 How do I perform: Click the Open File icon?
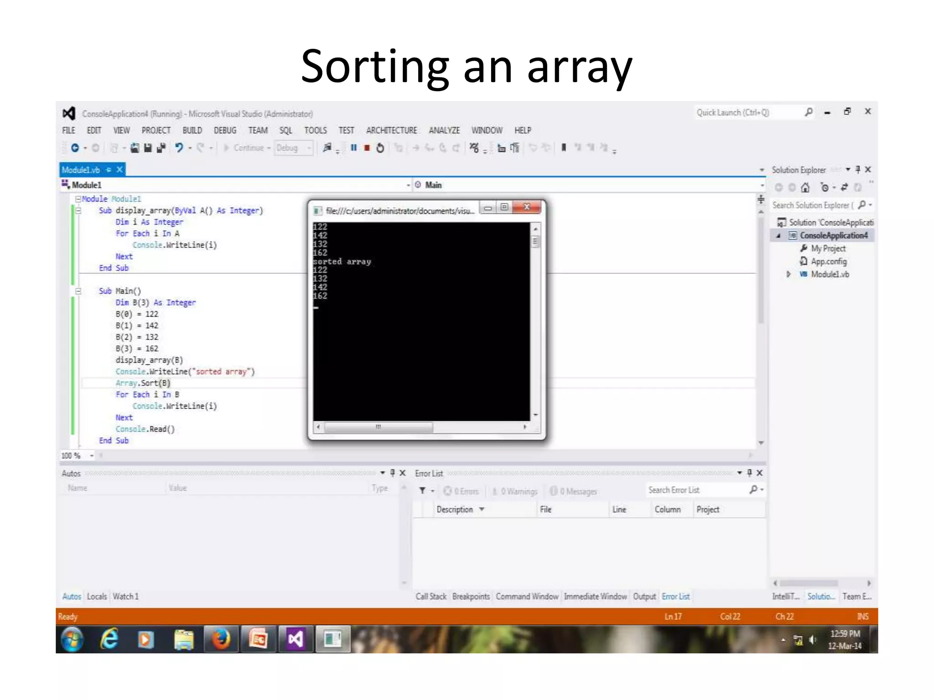[135, 148]
